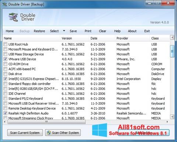
Task: Close the Double Driver window
Action: click(x=168, y=3)
